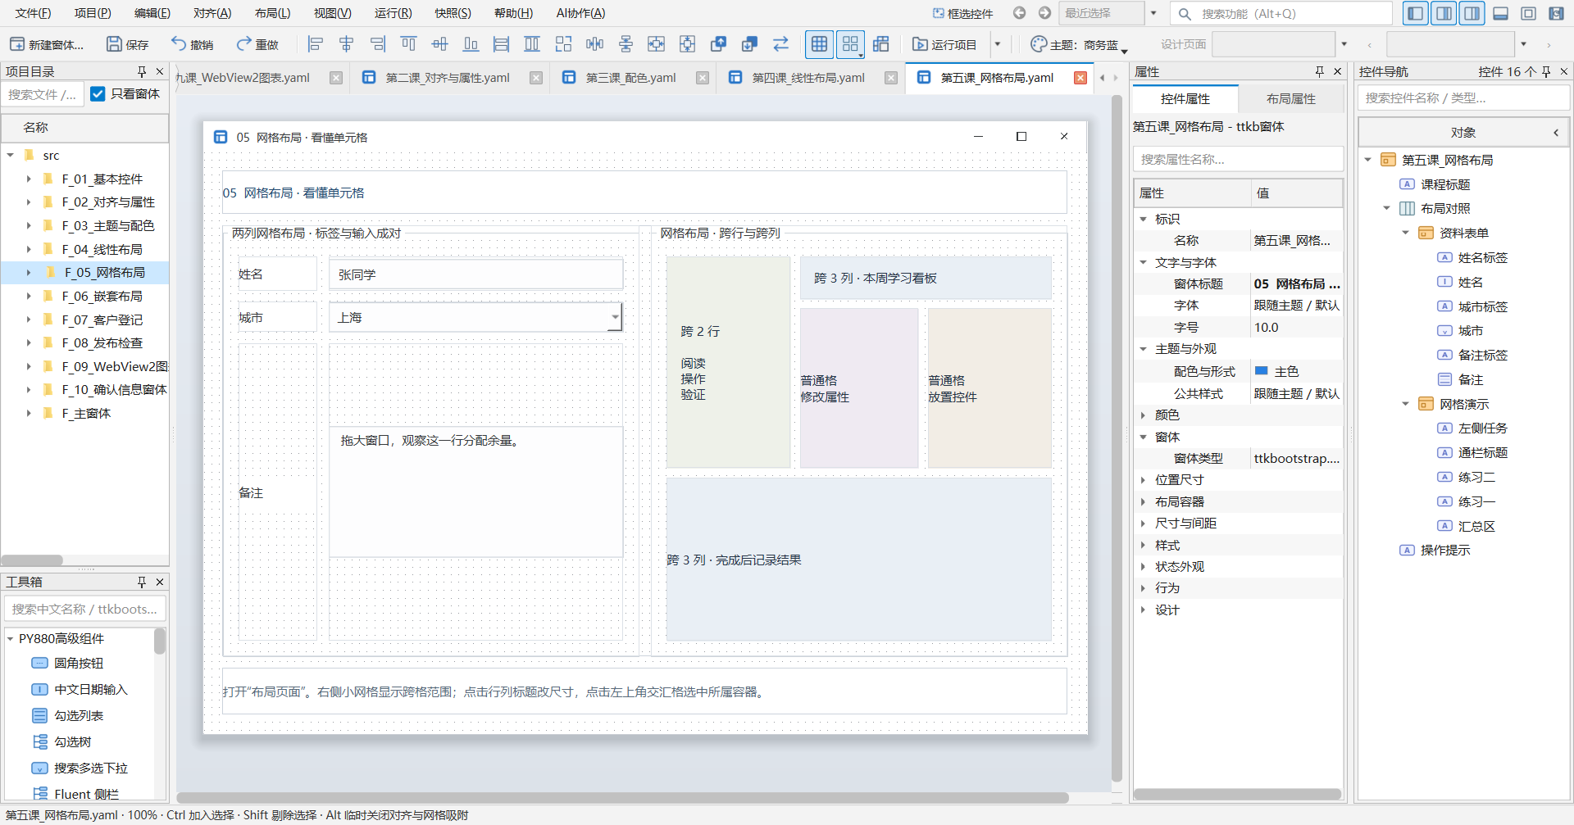The height and width of the screenshot is (825, 1574).
Task: Click the Undo button
Action: tap(192, 44)
